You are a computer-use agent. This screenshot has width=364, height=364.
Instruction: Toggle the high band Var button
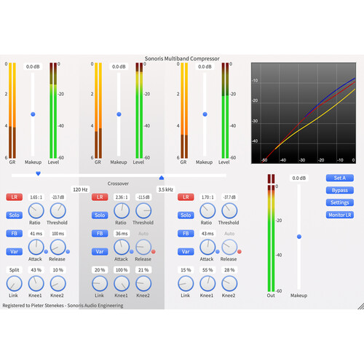[186, 251]
